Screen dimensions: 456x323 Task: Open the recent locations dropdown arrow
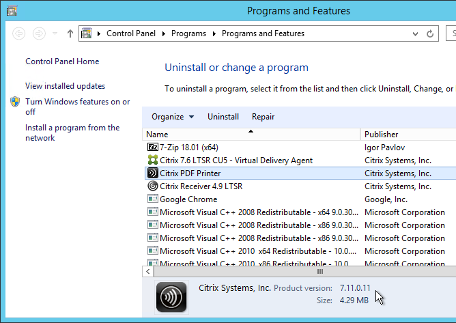click(55, 33)
